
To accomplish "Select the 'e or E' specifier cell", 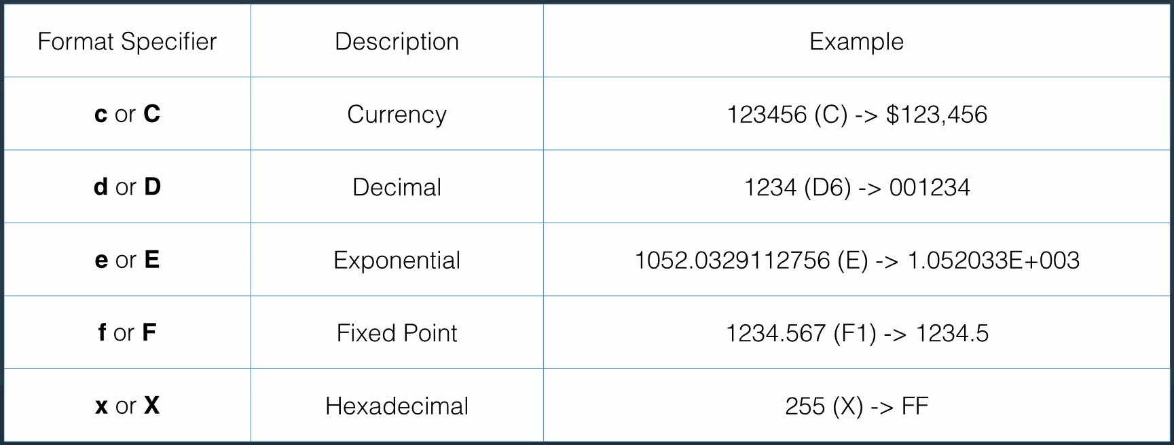I will (127, 260).
